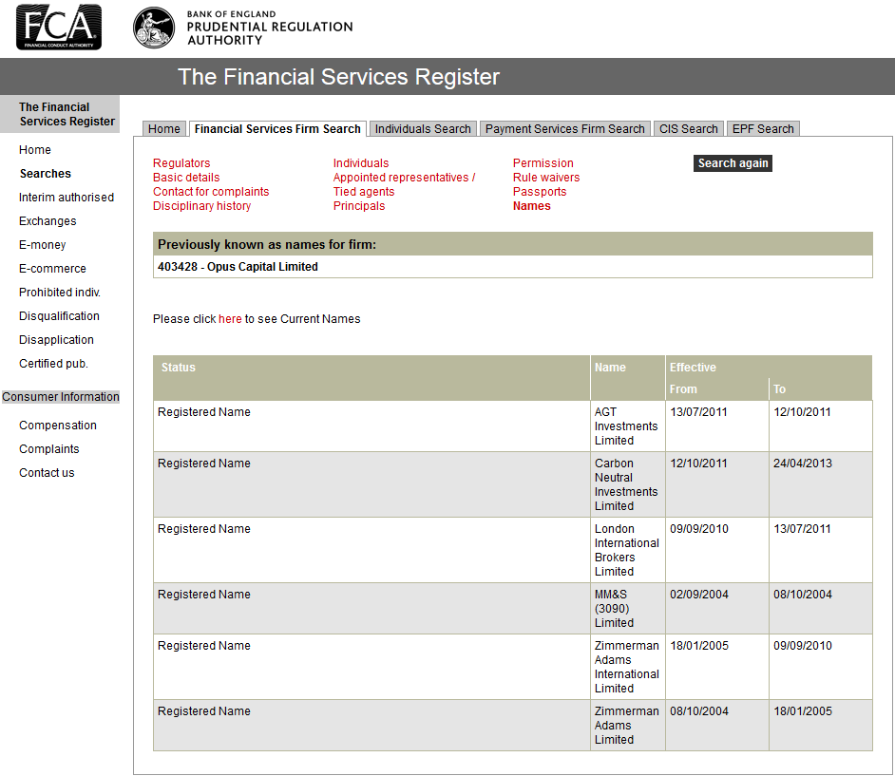The height and width of the screenshot is (776, 895).
Task: Open Appointed representatives / Tied agents link
Action: point(404,184)
